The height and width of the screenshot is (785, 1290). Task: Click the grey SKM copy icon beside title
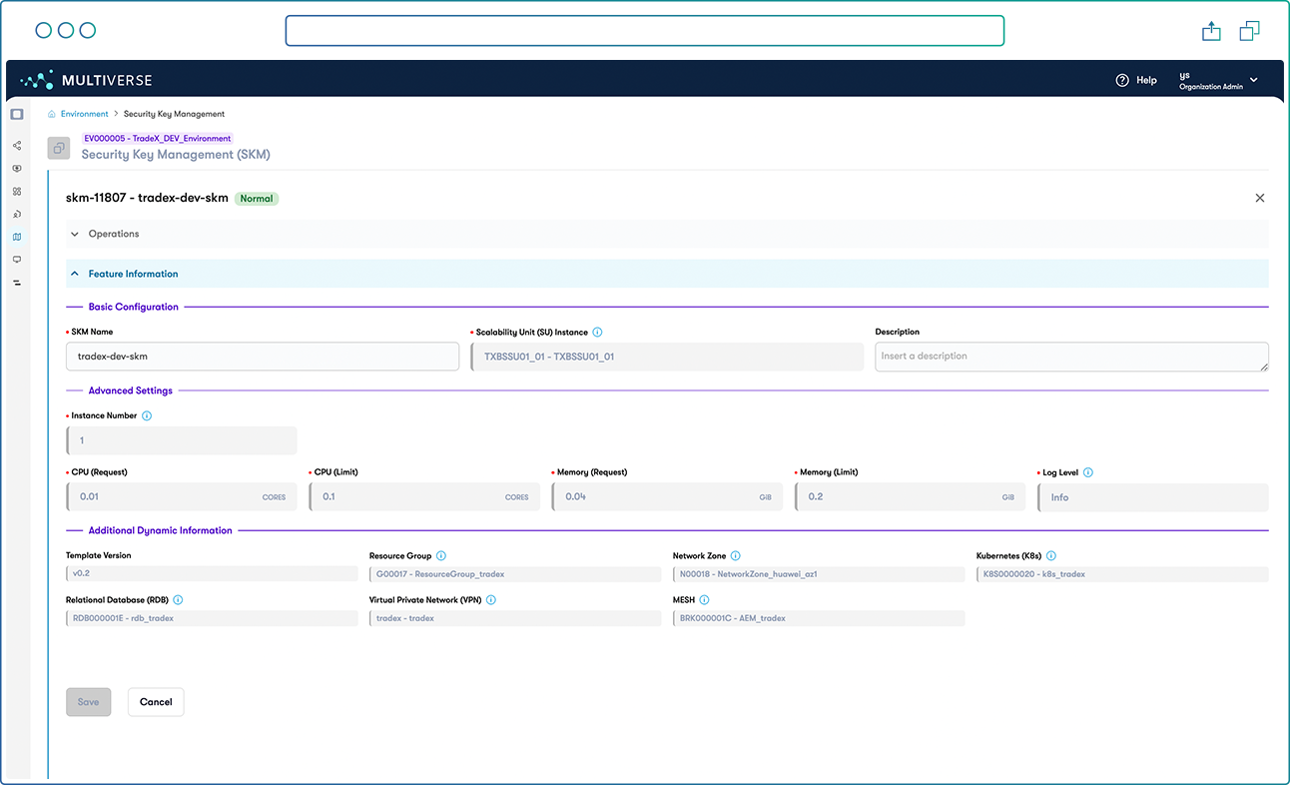coord(59,148)
